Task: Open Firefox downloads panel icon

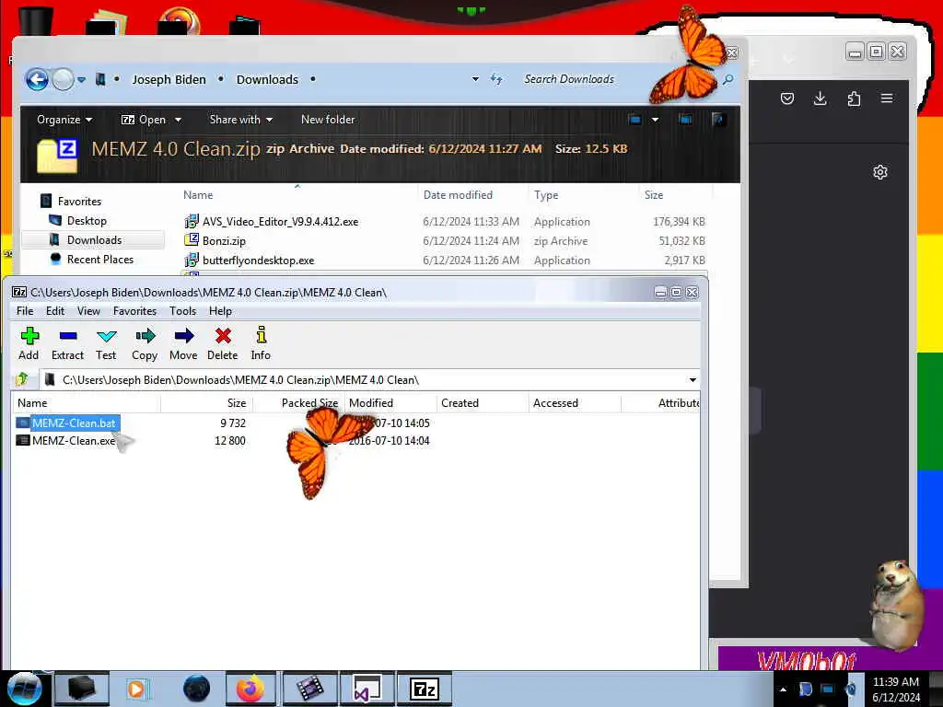Action: pyautogui.click(x=820, y=98)
